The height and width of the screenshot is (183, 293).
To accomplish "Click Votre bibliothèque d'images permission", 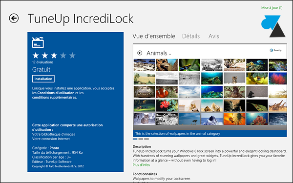I will (53, 134).
